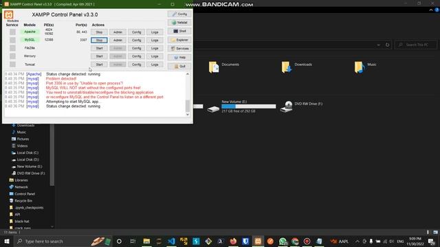Stop the MySQL module
Viewport: 440px width, 247px height.
99,40
